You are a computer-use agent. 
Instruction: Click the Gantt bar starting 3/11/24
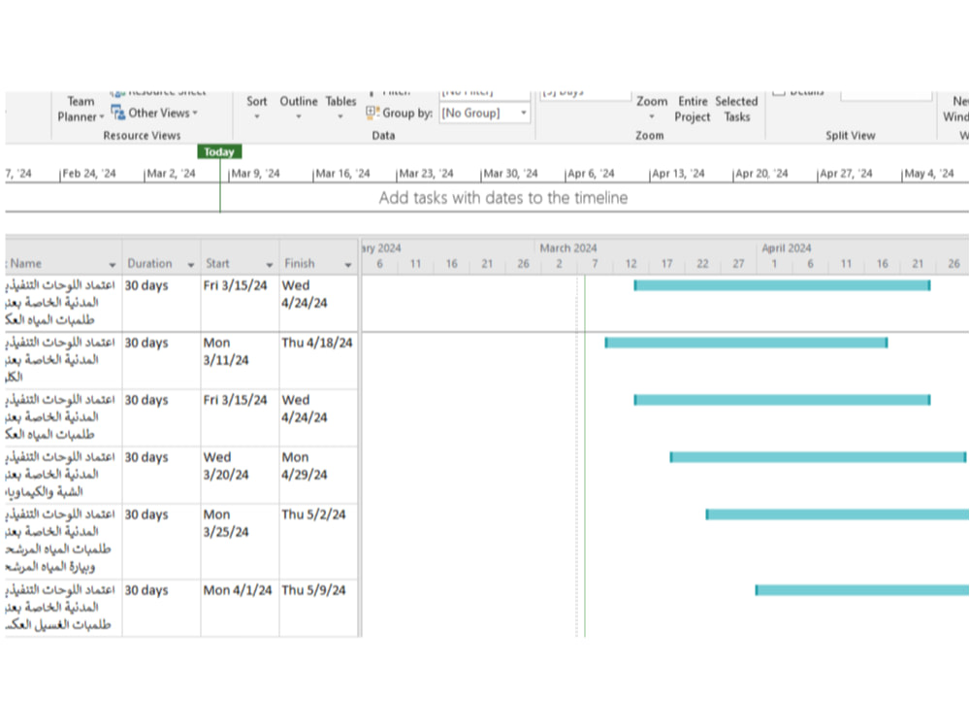pos(746,343)
